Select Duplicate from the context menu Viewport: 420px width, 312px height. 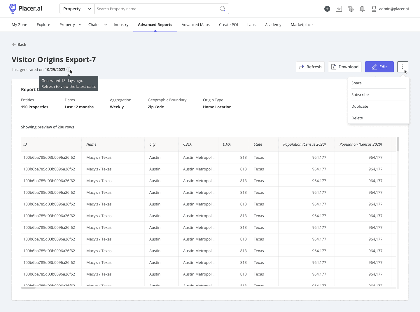coord(360,106)
